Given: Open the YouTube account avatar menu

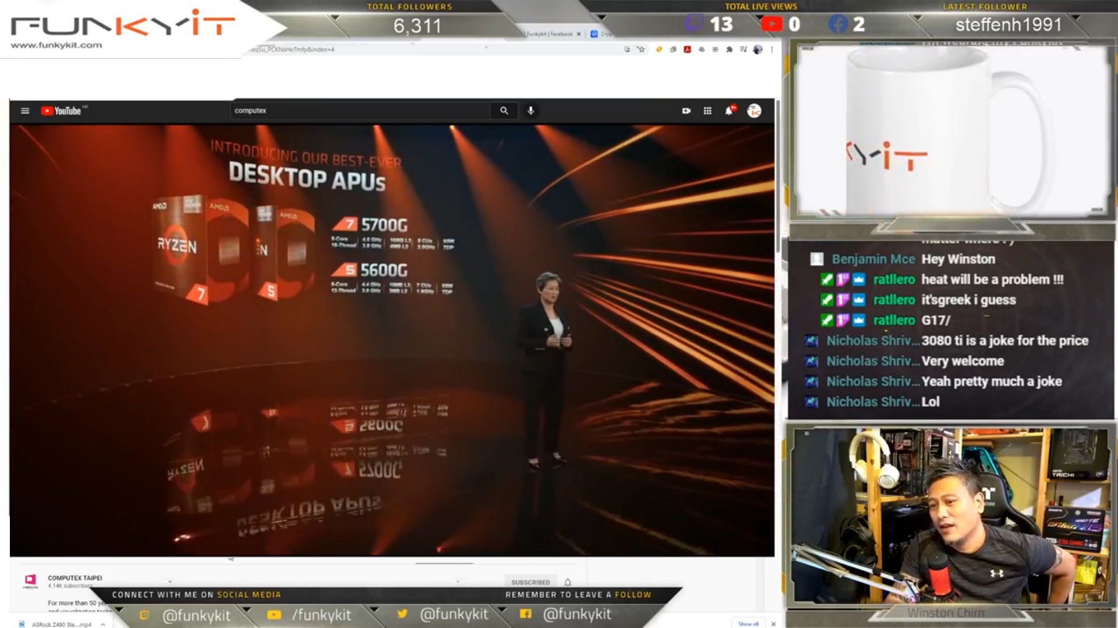Looking at the screenshot, I should coord(754,111).
